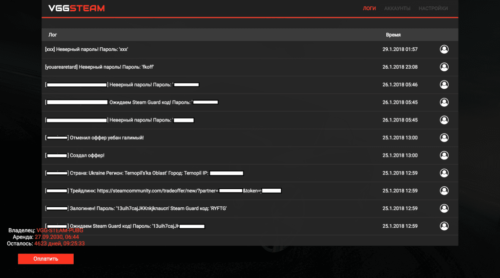Click user icon beside 'Создал оффер!' entry
The height and width of the screenshot is (278, 500).
(444, 155)
